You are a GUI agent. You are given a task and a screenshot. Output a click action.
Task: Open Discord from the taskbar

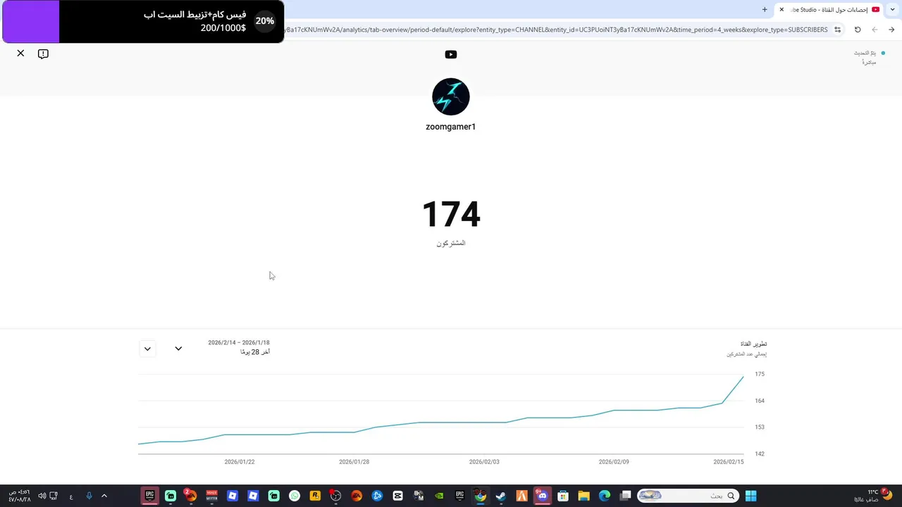click(542, 496)
